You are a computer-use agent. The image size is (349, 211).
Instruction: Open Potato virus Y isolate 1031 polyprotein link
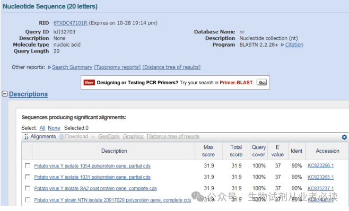click(x=92, y=178)
